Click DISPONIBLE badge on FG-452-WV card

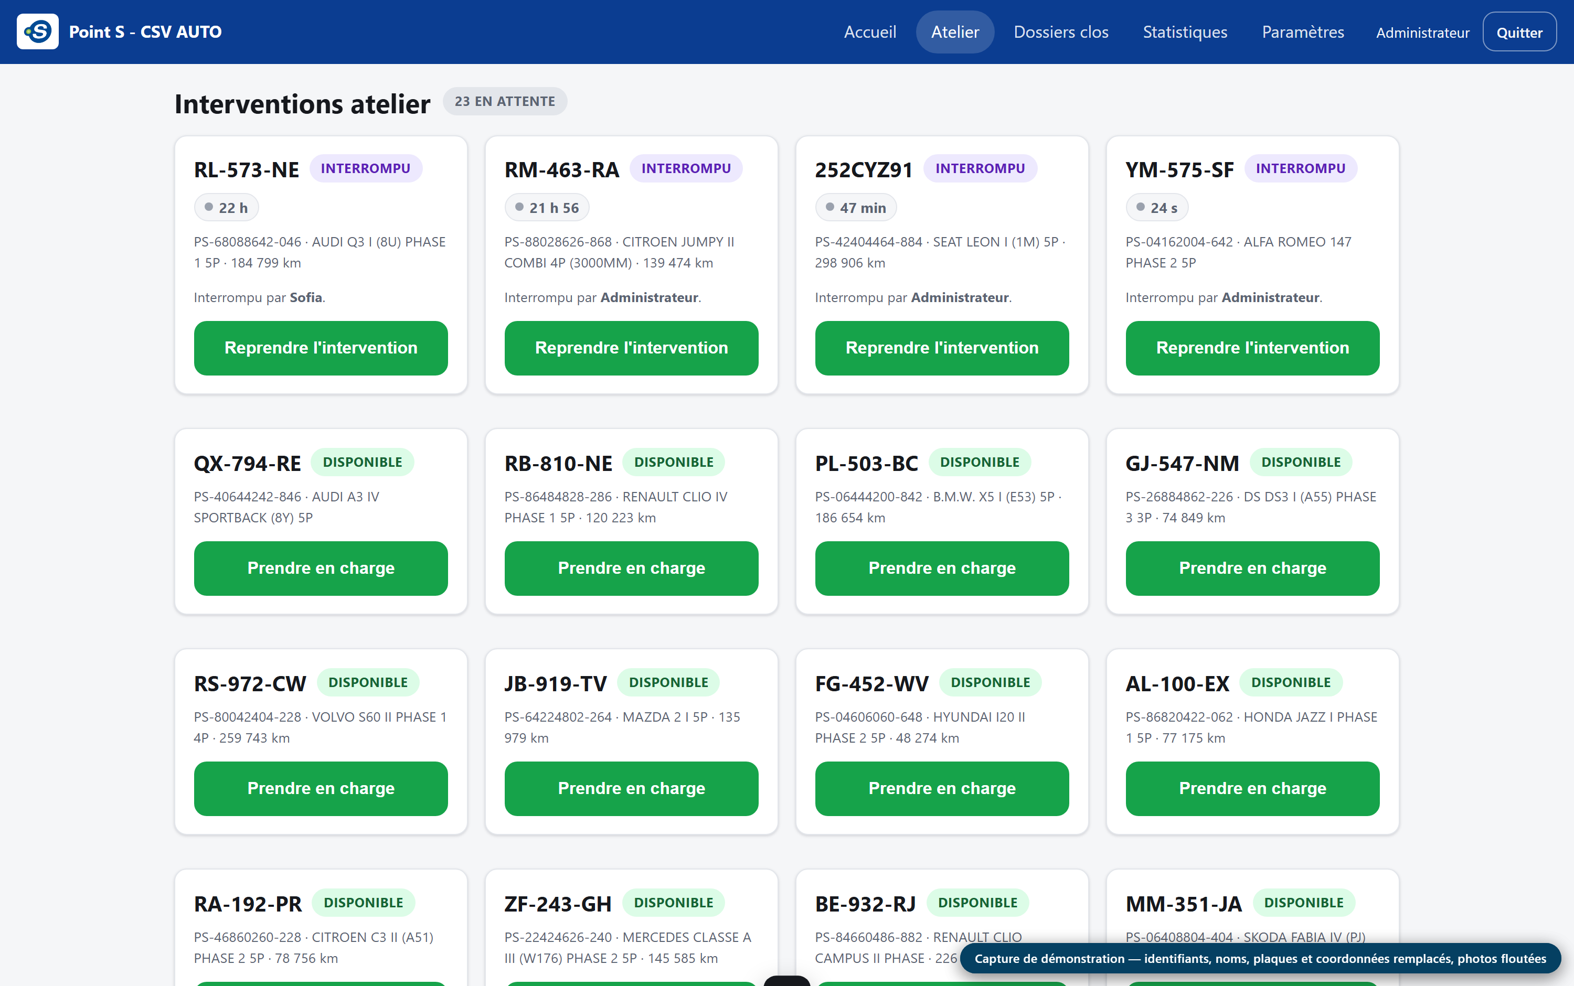[x=990, y=682]
